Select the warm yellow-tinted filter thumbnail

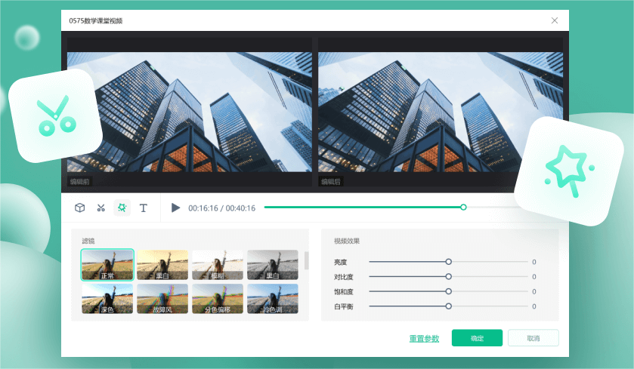coord(162,265)
